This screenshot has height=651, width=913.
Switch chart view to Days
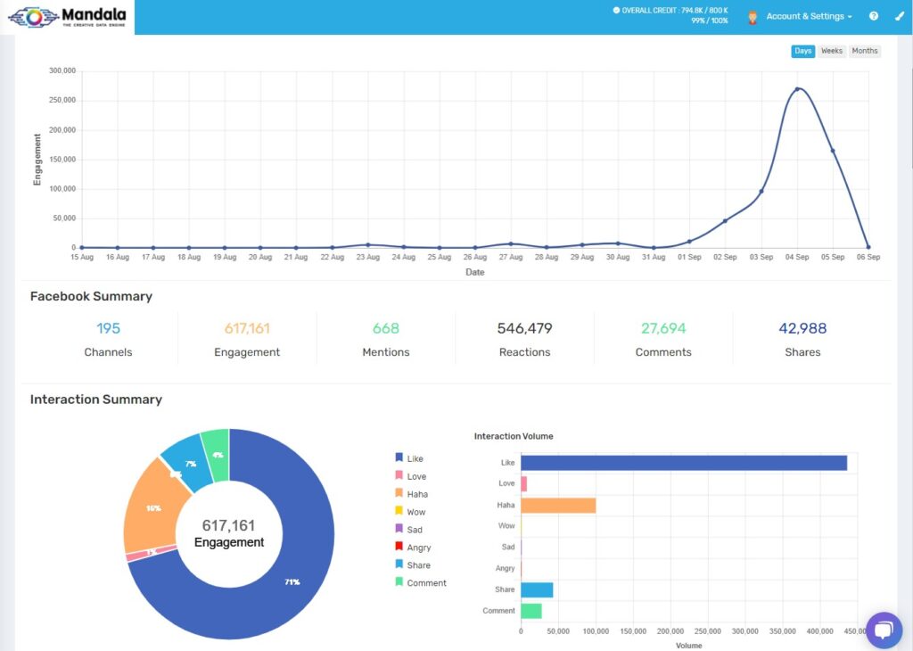[802, 51]
